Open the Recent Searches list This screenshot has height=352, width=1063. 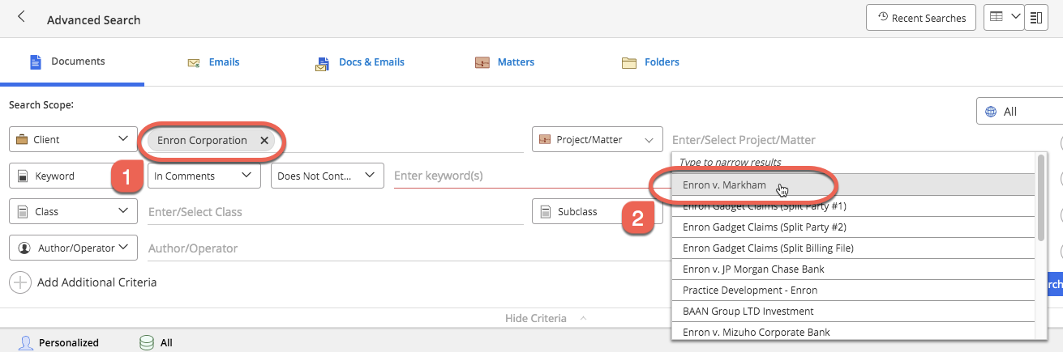point(920,18)
